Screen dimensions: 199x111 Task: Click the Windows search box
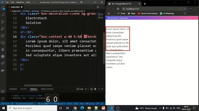32,108
